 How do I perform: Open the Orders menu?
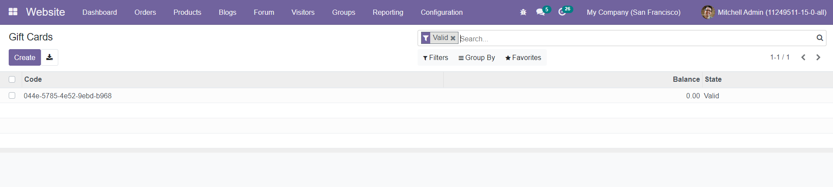(x=145, y=12)
